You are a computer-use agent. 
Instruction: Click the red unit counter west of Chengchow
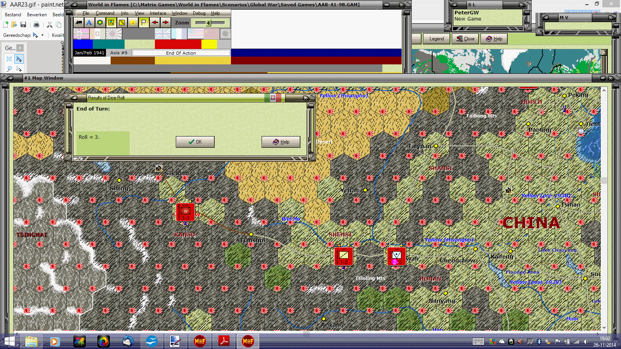click(x=396, y=256)
